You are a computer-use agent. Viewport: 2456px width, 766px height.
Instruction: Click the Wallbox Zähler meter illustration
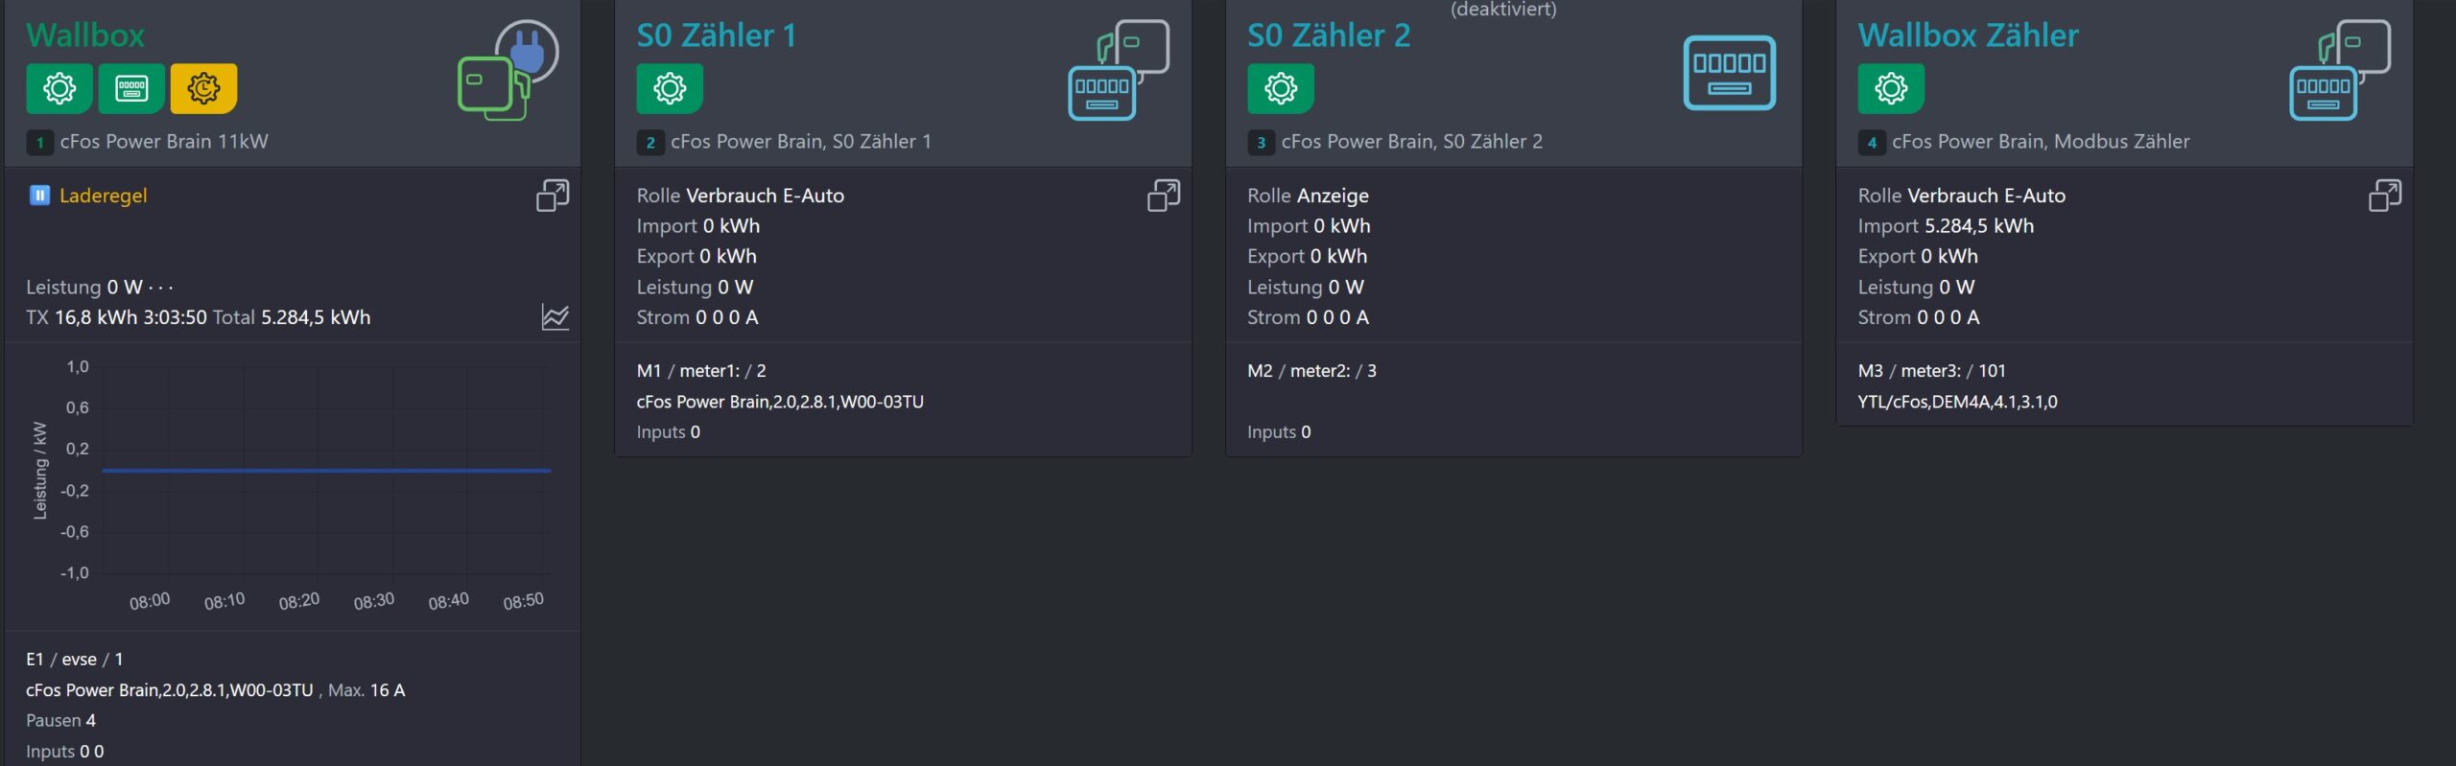2339,71
